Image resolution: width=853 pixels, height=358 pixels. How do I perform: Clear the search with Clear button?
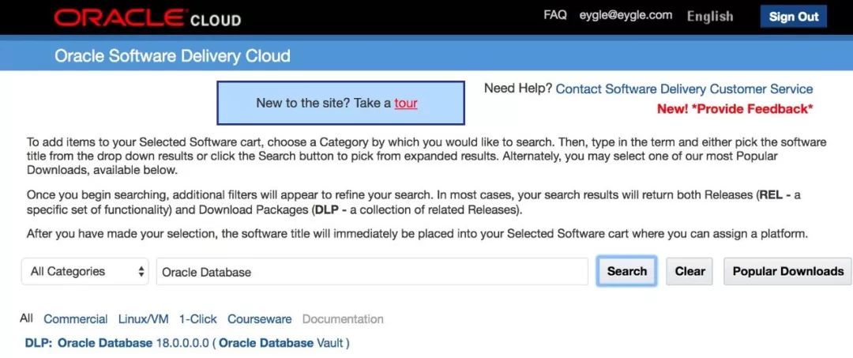coord(690,271)
